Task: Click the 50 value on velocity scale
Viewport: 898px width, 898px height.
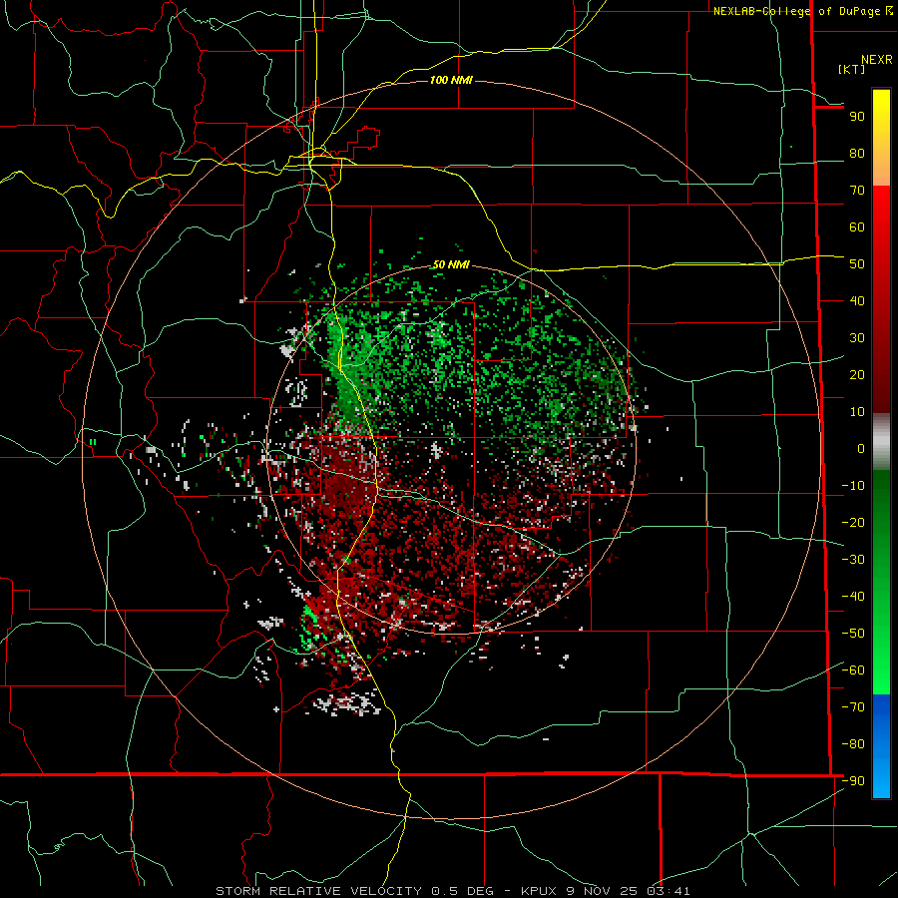Action: point(857,264)
